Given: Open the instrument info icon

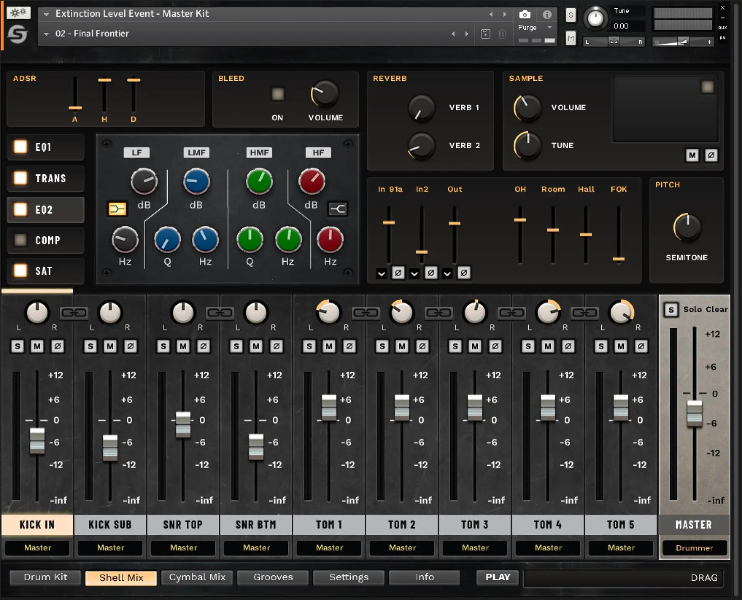Looking at the screenshot, I should (547, 15).
